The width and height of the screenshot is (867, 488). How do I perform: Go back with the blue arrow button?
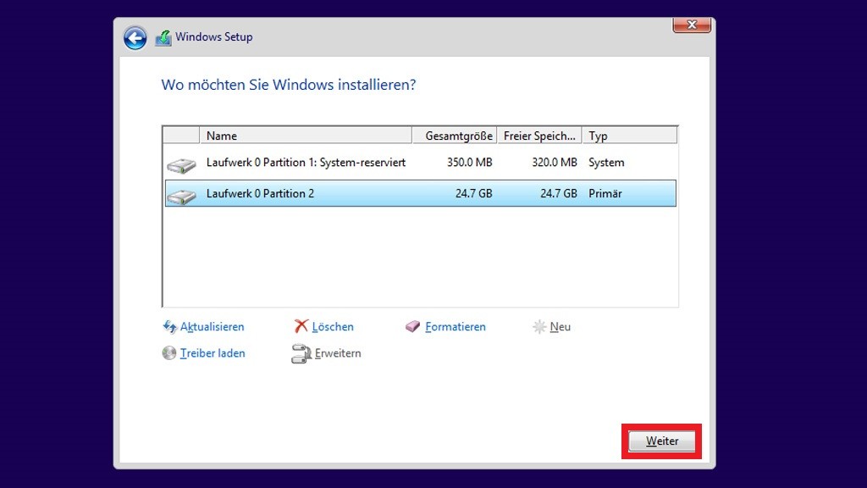[135, 38]
